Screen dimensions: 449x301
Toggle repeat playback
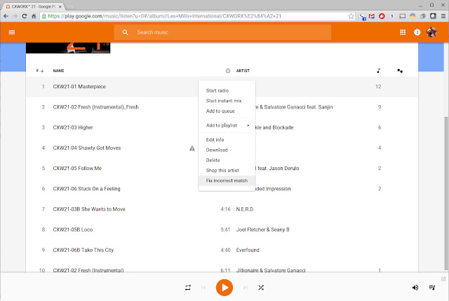pos(188,288)
